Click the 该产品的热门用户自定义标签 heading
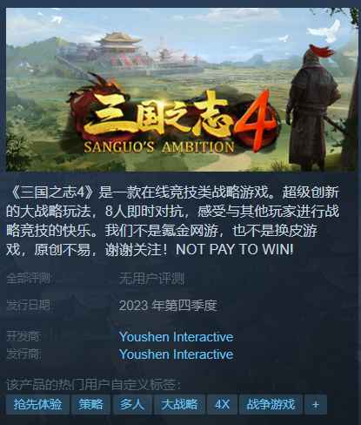This screenshot has width=361, height=425. [93, 385]
